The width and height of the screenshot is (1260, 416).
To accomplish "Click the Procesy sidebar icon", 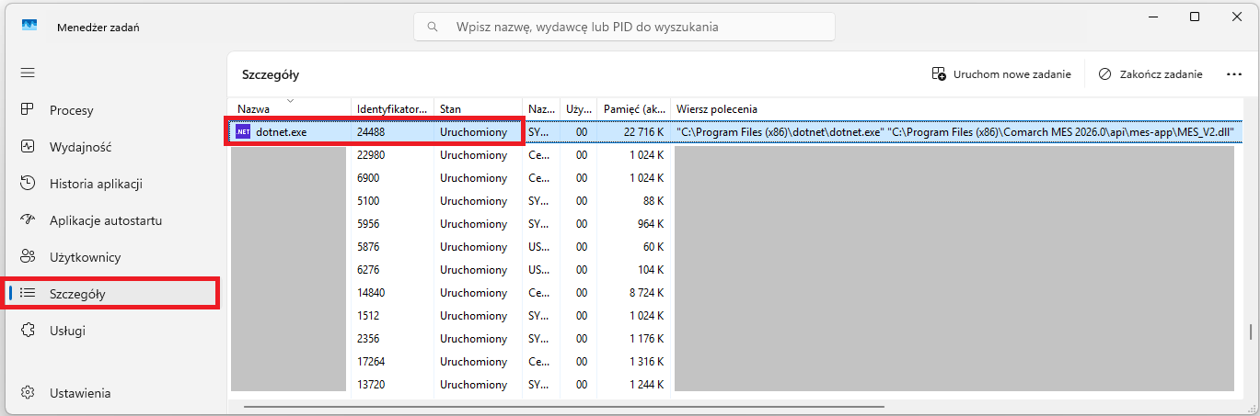I will coord(28,110).
